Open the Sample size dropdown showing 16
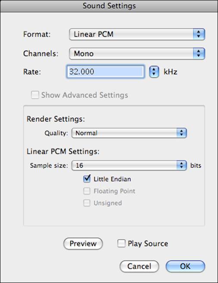 (x=129, y=165)
